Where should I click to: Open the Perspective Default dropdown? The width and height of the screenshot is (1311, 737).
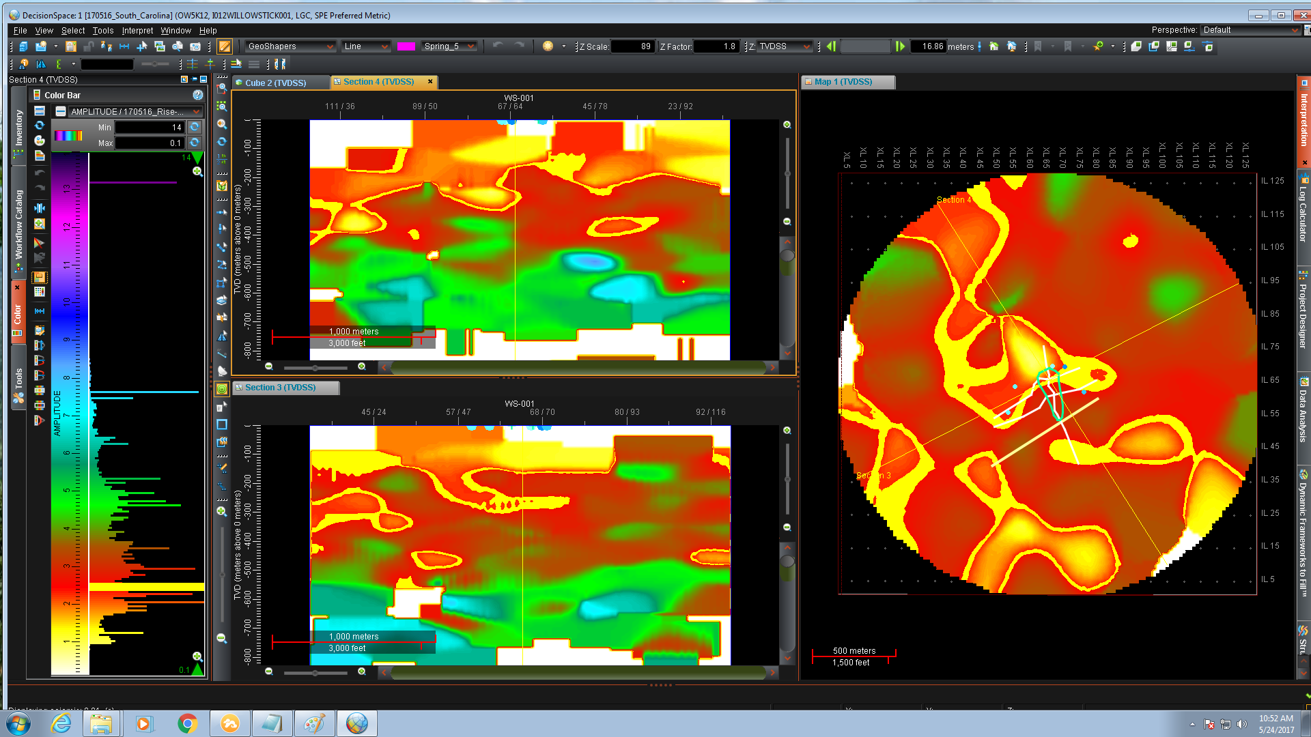(1250, 30)
